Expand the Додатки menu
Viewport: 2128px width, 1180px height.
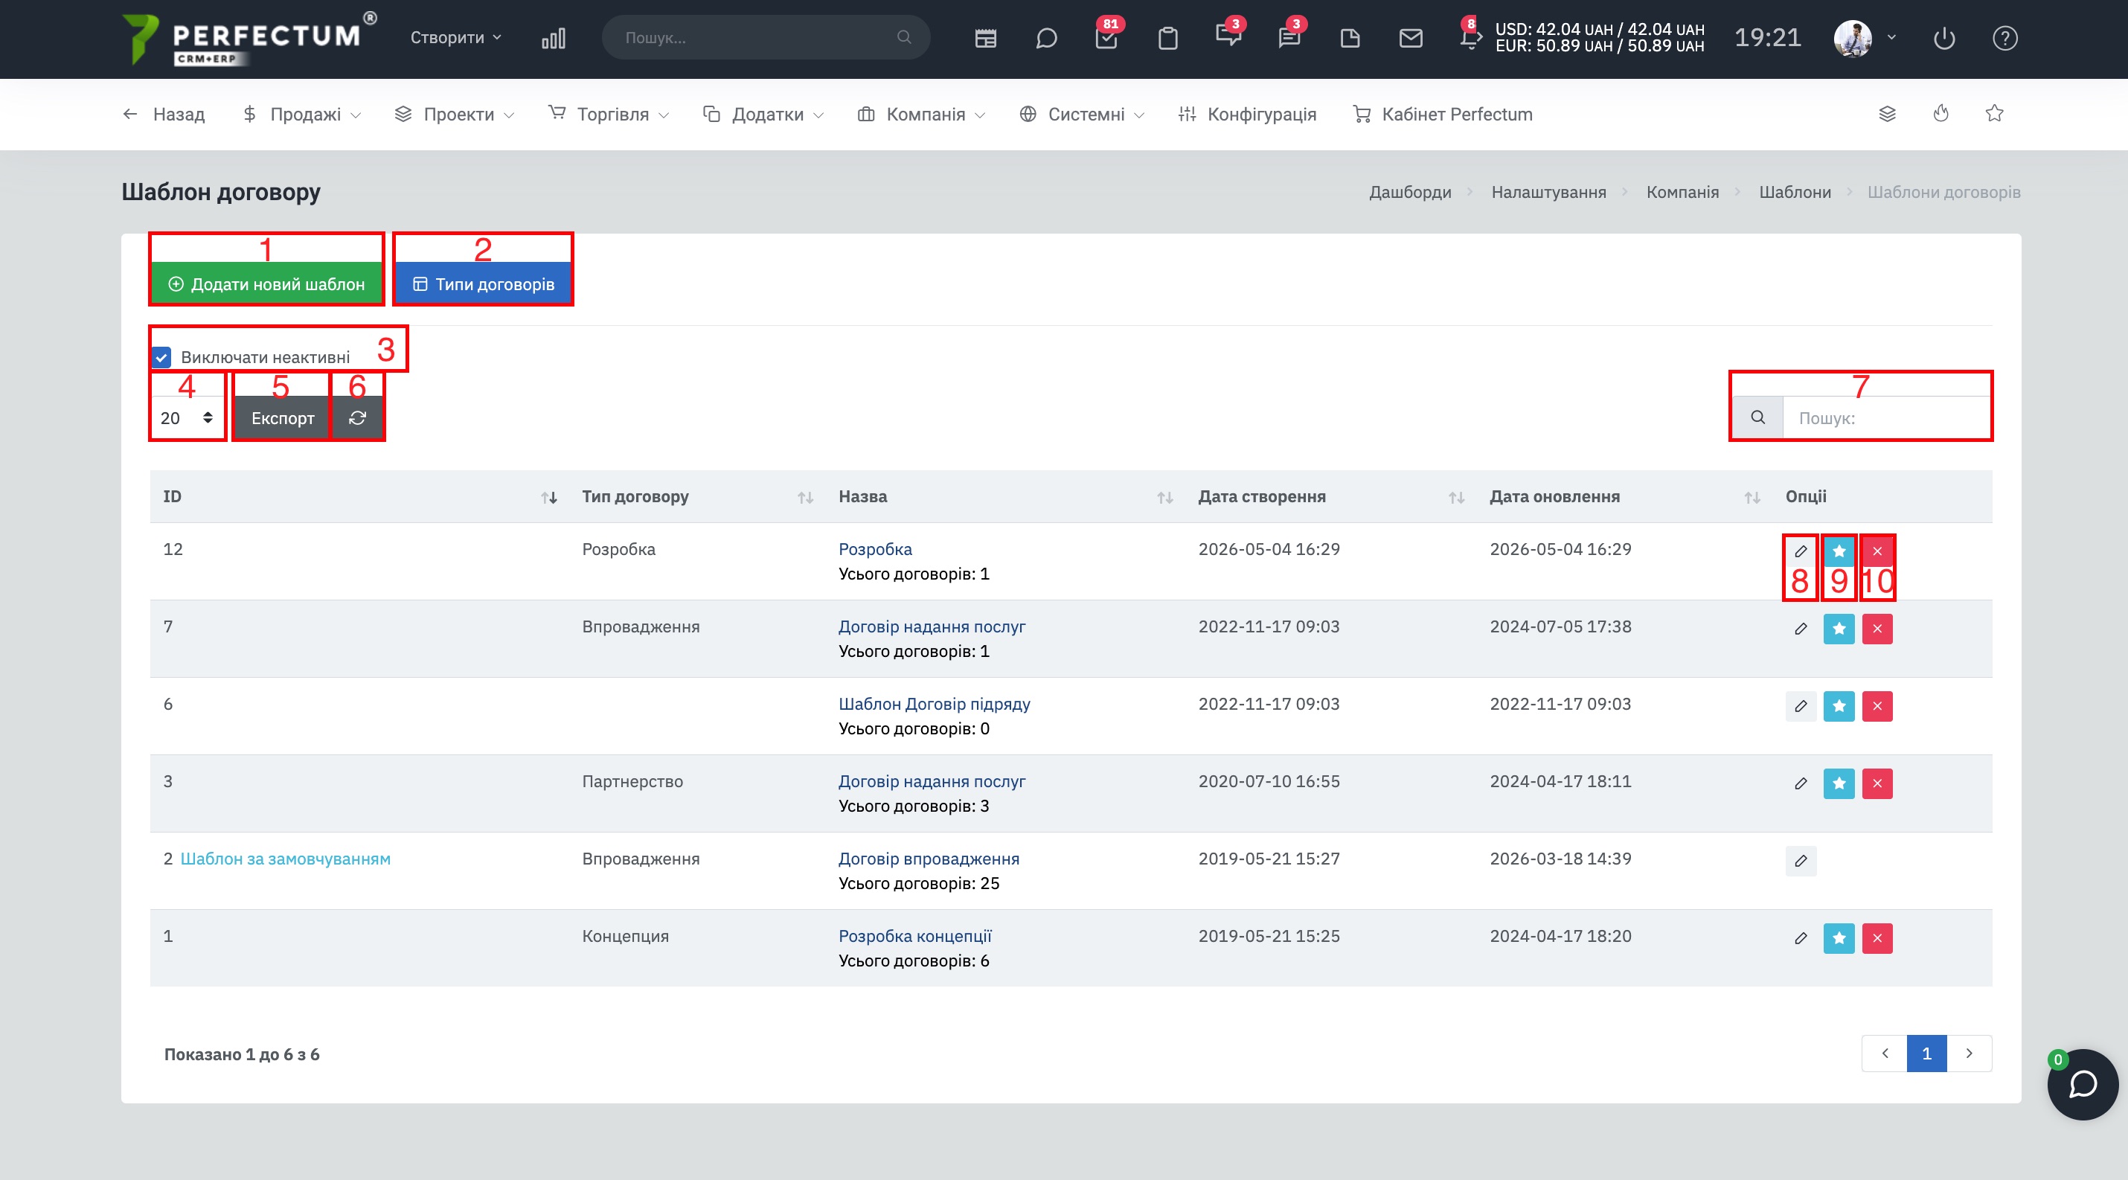(x=763, y=114)
